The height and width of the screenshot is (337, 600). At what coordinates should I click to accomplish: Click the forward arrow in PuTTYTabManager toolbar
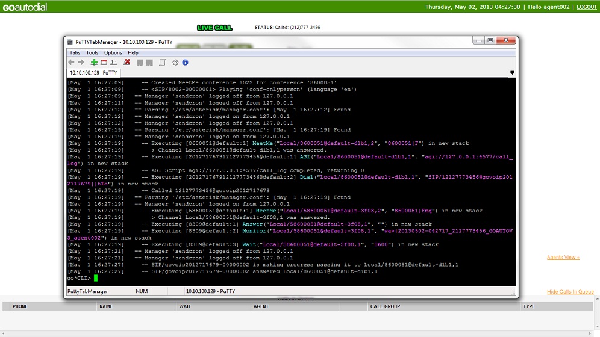pyautogui.click(x=81, y=62)
